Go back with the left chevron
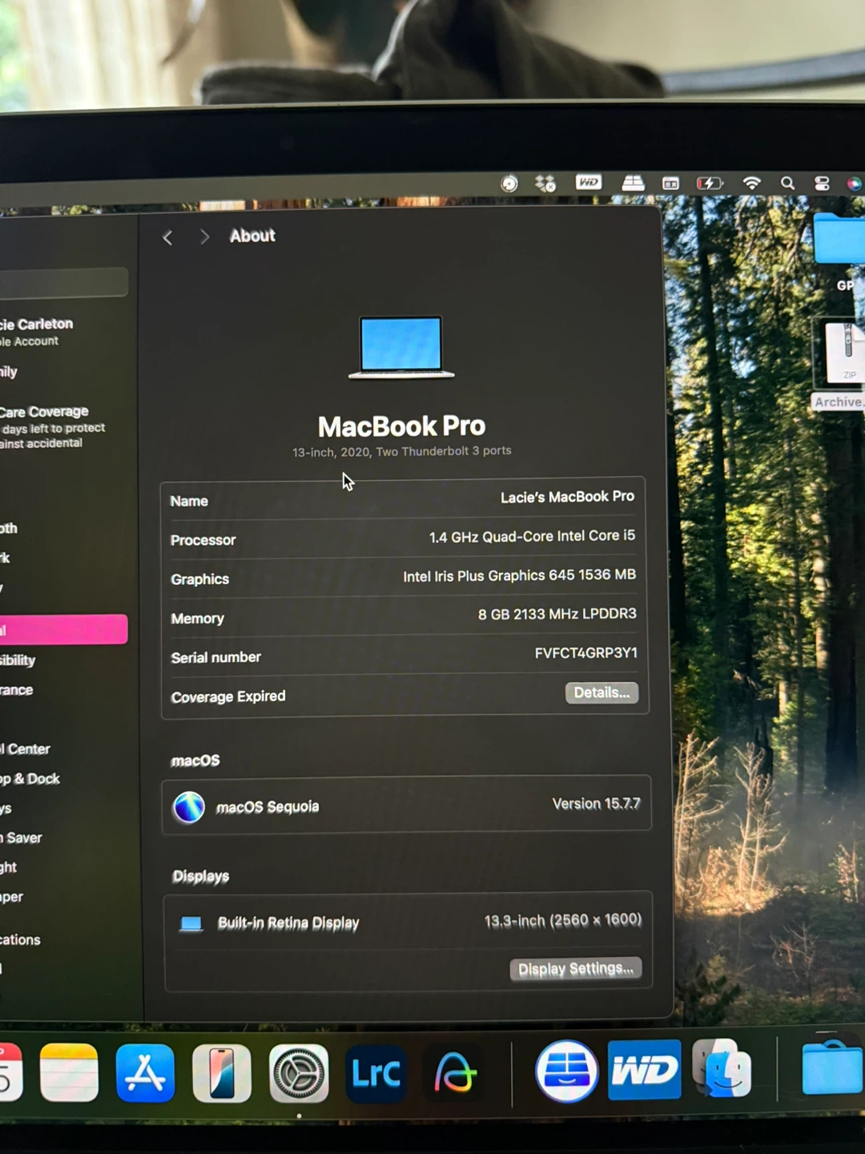This screenshot has height=1154, width=865. click(167, 237)
